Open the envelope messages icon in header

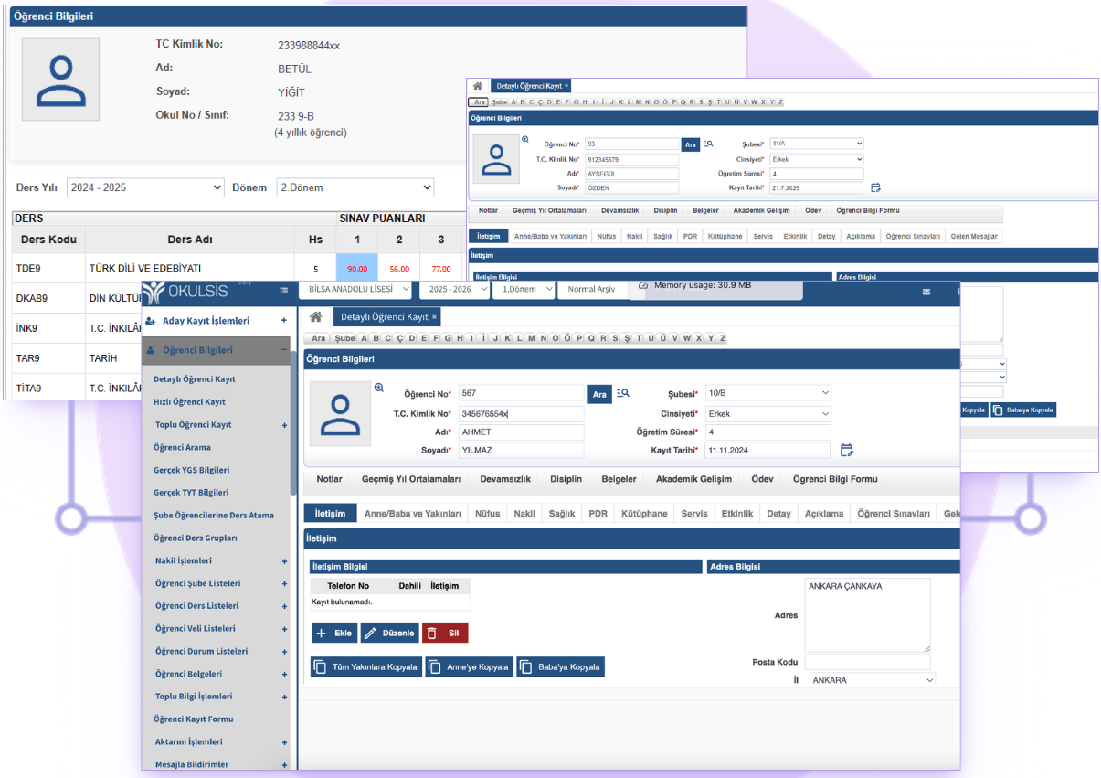[x=926, y=292]
